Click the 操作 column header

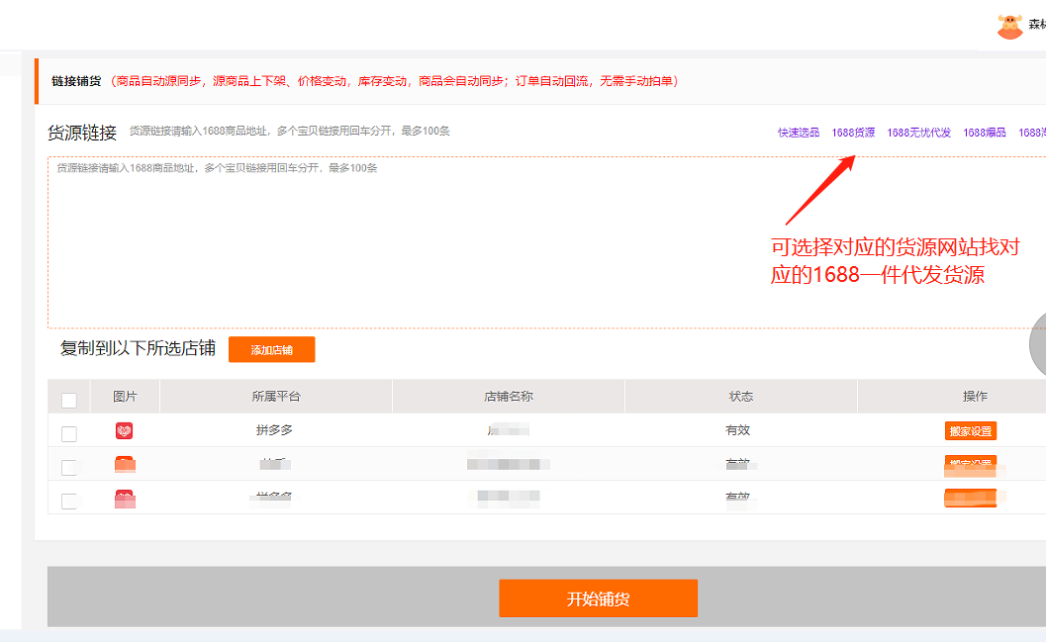point(975,397)
